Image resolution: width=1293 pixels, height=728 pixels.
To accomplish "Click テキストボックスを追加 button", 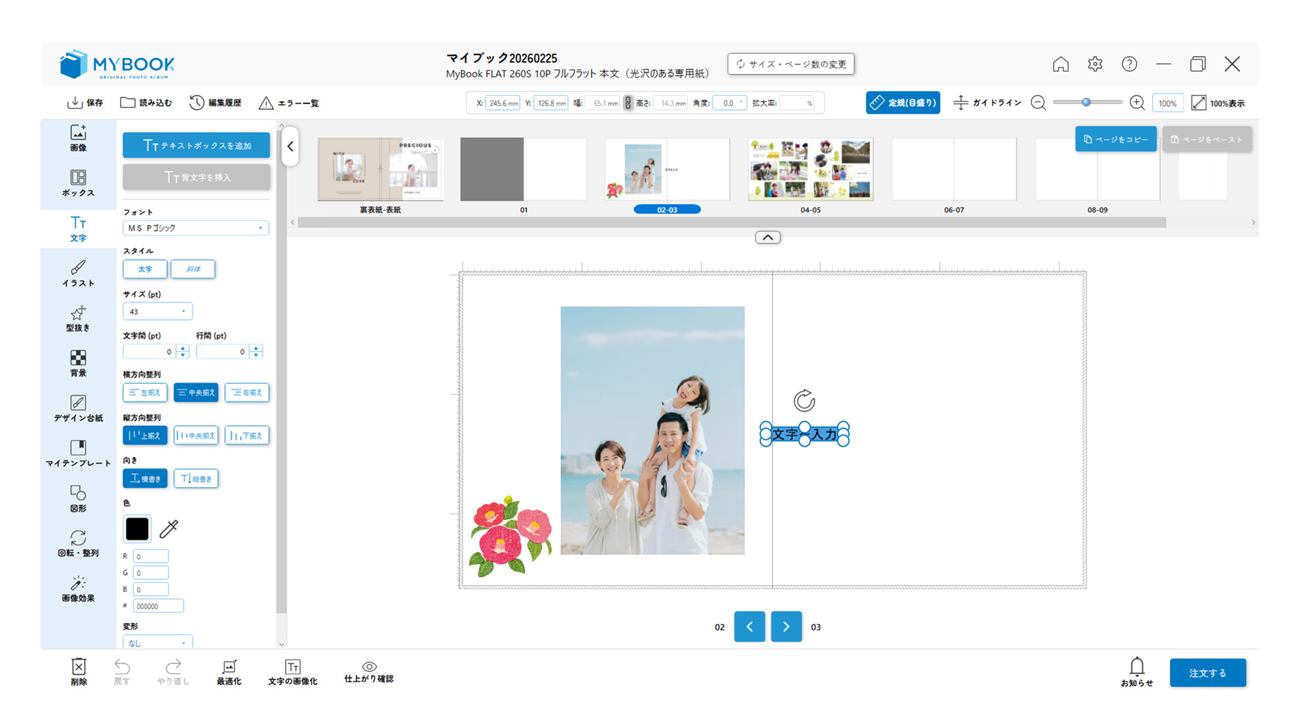I will [196, 145].
